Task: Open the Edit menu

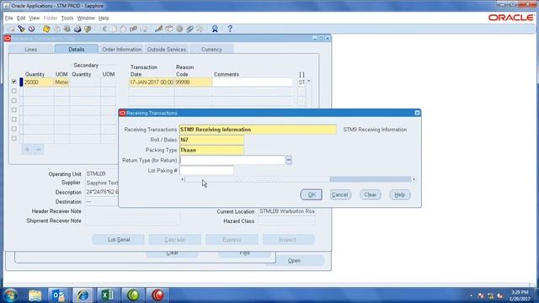Action: coord(21,18)
